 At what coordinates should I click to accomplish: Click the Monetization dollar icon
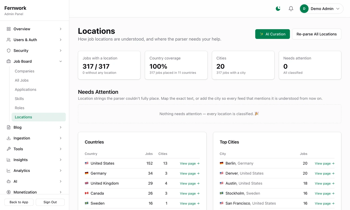tap(9, 192)
